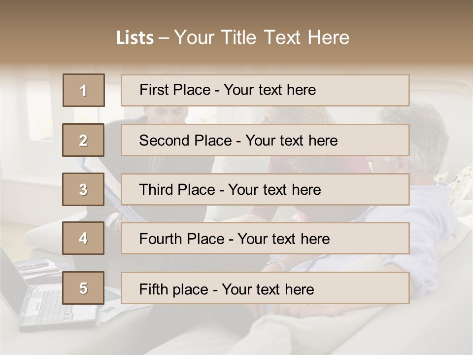The width and height of the screenshot is (473, 355).
Task: Click the word 'Fifth' in the list
Action: (x=154, y=289)
